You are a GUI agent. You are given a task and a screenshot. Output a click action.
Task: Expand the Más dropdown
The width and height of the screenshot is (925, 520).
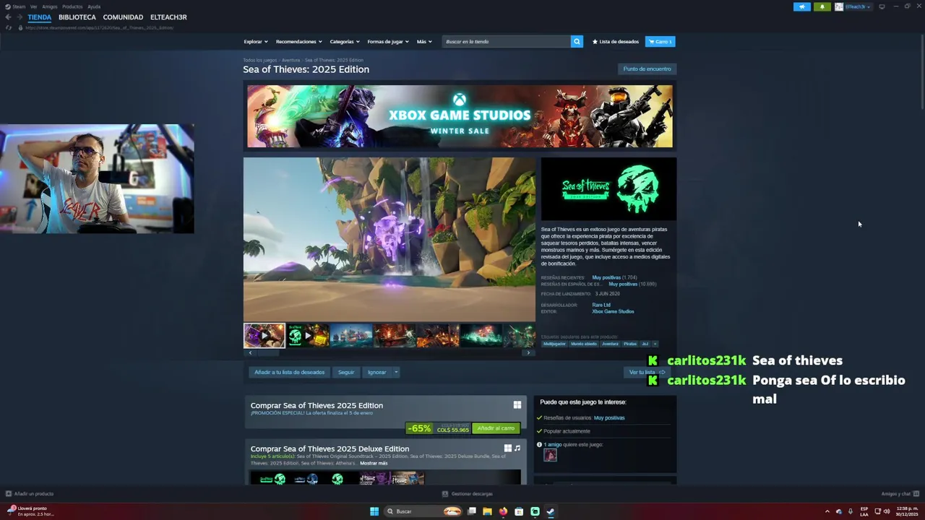[x=424, y=42]
